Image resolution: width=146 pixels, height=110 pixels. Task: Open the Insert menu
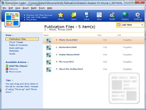[26, 8]
